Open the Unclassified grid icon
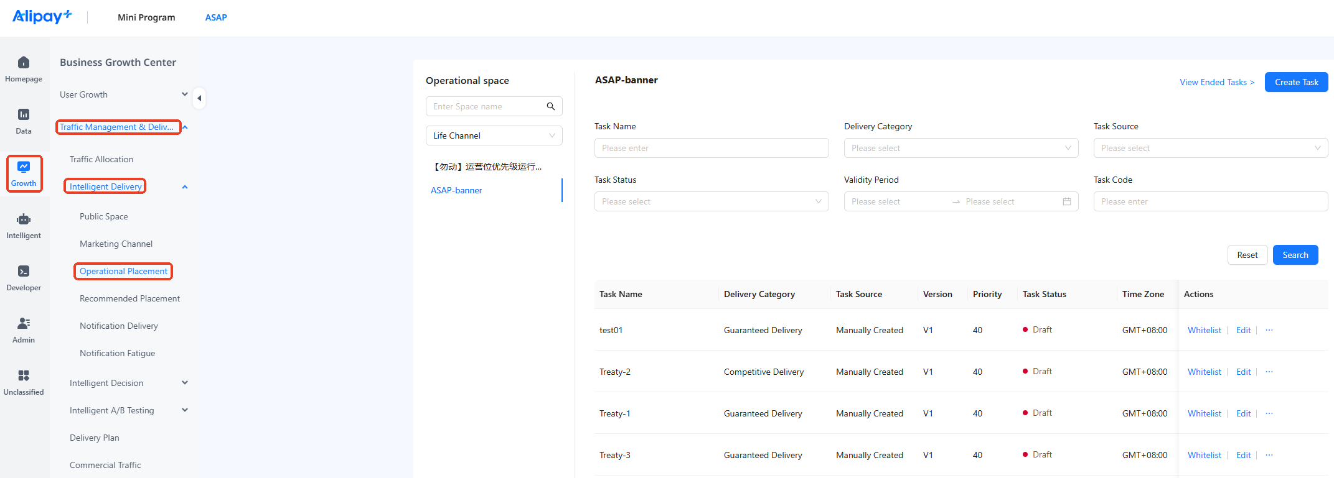Viewport: 1334px width, 478px height. 24,375
